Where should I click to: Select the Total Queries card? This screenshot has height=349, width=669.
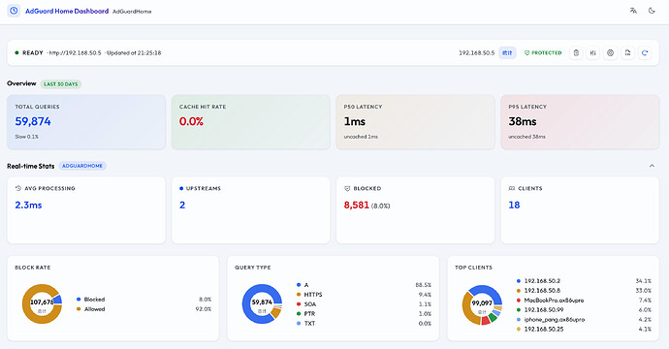pos(86,122)
